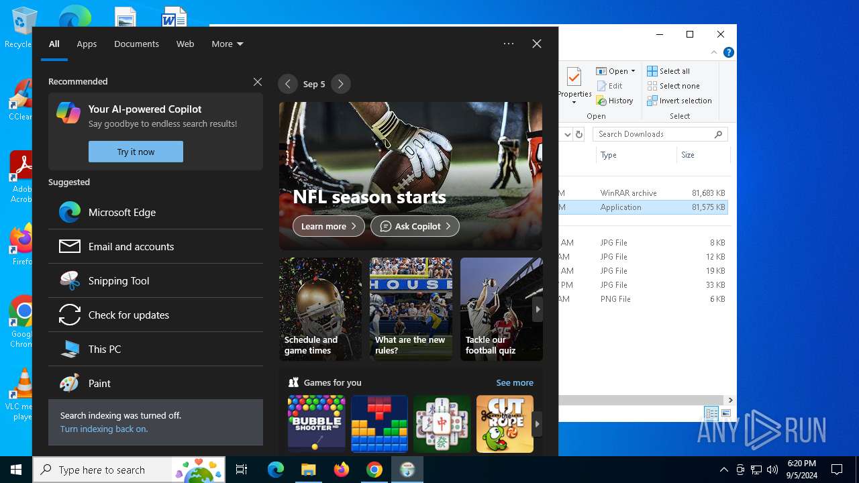Open Schedule and game times card
This screenshot has height=483, width=859.
pos(320,309)
